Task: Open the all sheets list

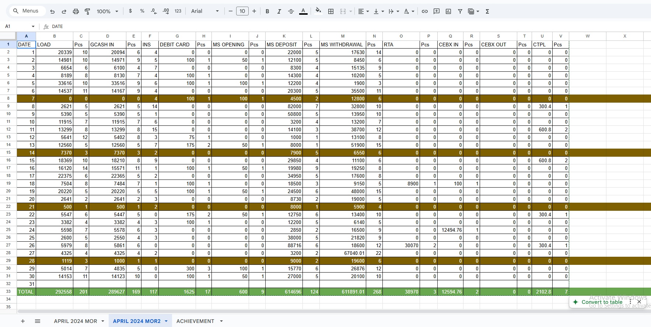Action: [38, 321]
